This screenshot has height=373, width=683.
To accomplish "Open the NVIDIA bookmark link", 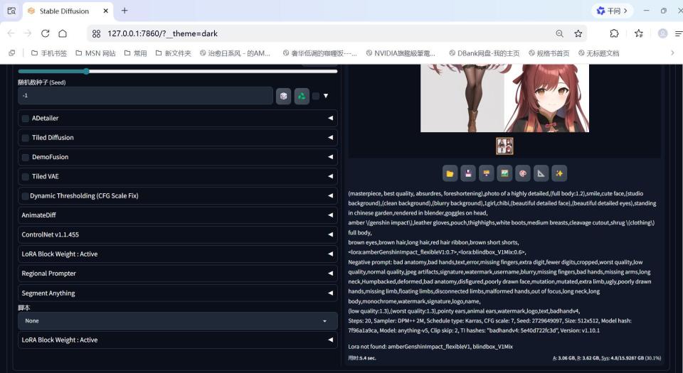I will [x=401, y=53].
